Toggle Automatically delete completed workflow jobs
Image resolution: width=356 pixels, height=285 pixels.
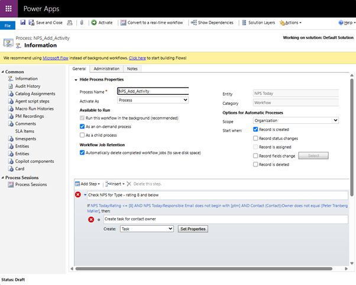[82, 153]
